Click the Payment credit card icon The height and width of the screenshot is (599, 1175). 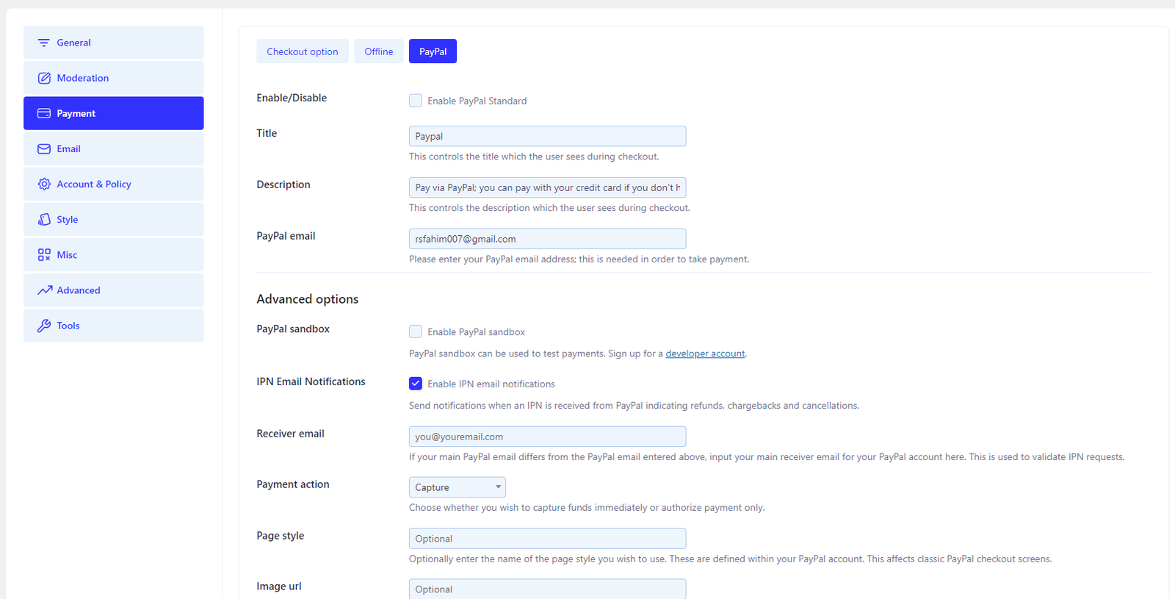pyautogui.click(x=44, y=113)
